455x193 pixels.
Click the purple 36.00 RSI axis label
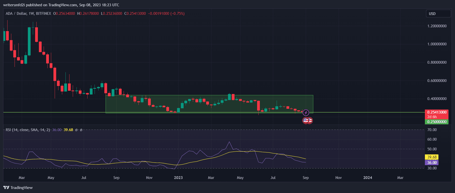pyautogui.click(x=432, y=163)
